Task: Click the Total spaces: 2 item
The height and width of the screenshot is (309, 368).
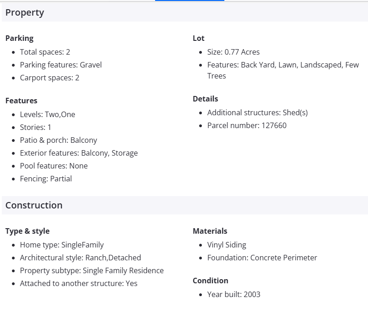Action: [45, 52]
